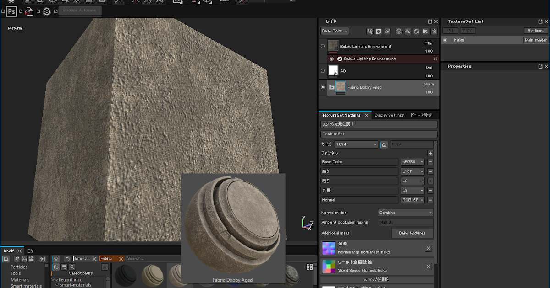Click the Bake textures button

pos(412,233)
